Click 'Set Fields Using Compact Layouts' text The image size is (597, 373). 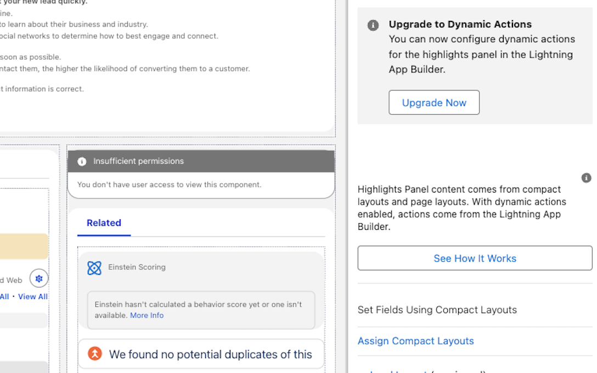point(437,310)
